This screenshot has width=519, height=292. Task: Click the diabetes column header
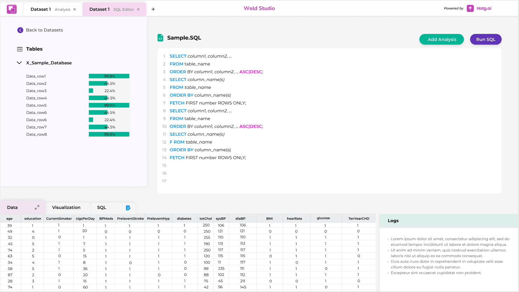184,218
